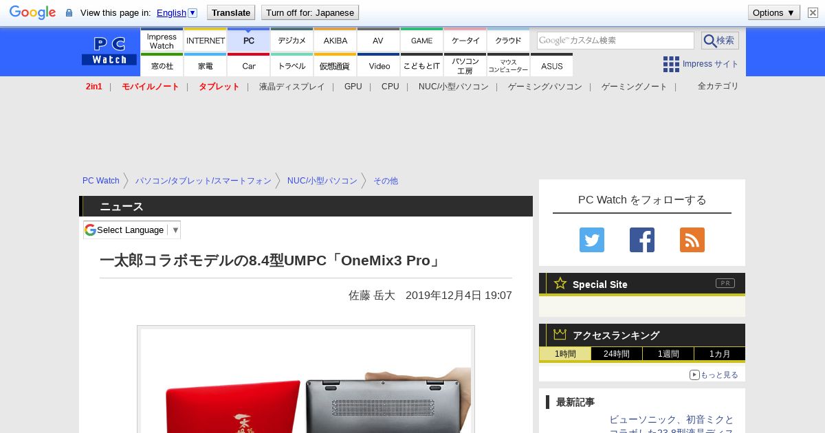Viewport: 825px width, 433px height.
Task: Focus the Google custom search field
Action: (615, 40)
